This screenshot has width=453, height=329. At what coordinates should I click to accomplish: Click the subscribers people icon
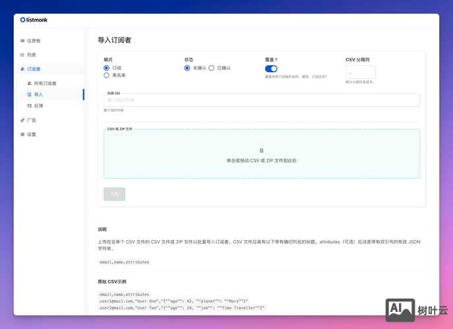pyautogui.click(x=22, y=69)
